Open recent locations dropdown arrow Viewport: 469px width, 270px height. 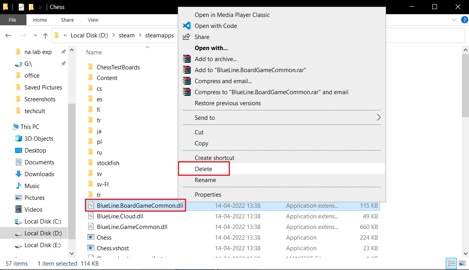(35, 35)
